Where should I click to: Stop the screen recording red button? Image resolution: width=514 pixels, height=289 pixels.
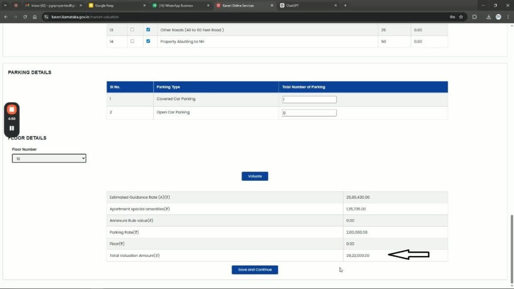[12, 109]
